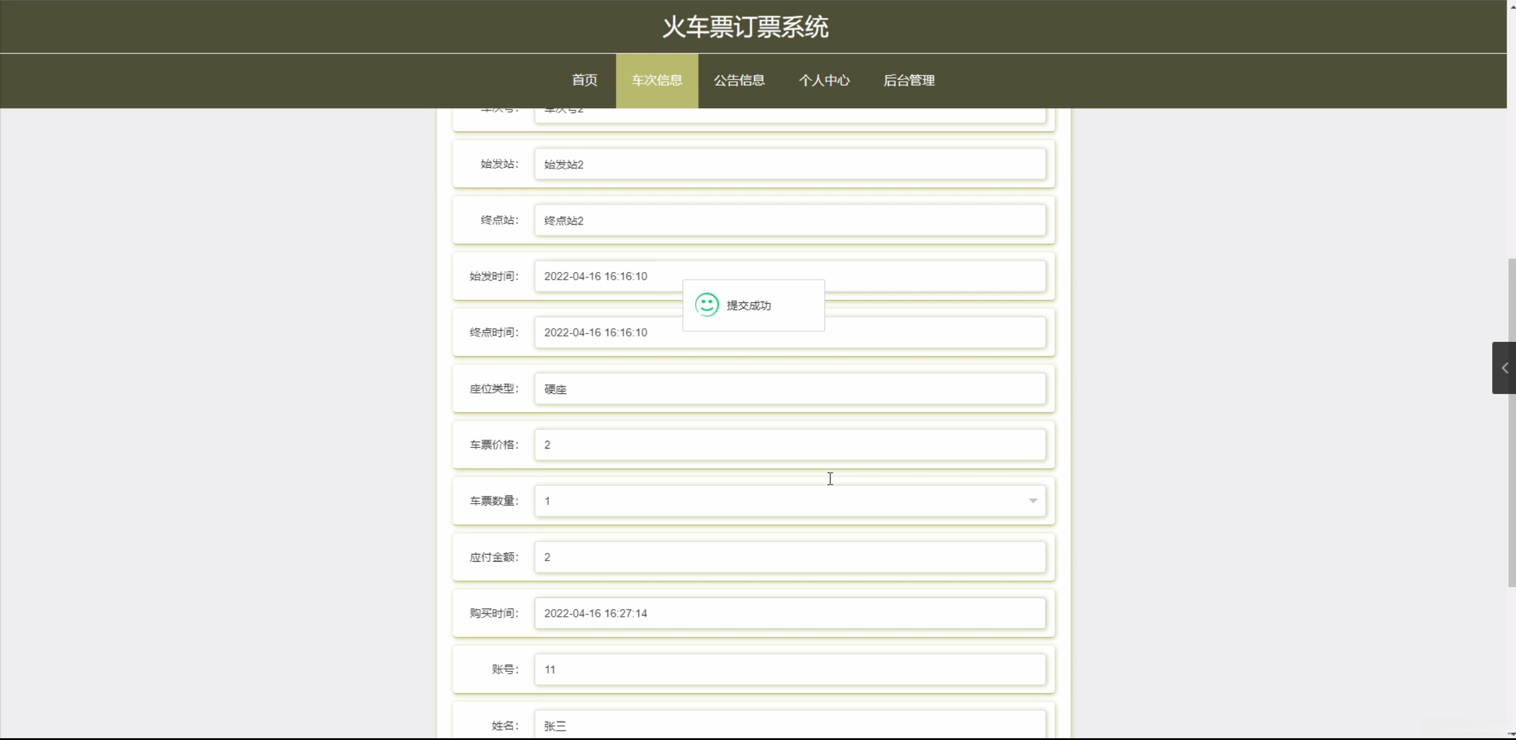Click the 车票价格 input field
Image resolution: width=1516 pixels, height=740 pixels.
[x=789, y=445]
